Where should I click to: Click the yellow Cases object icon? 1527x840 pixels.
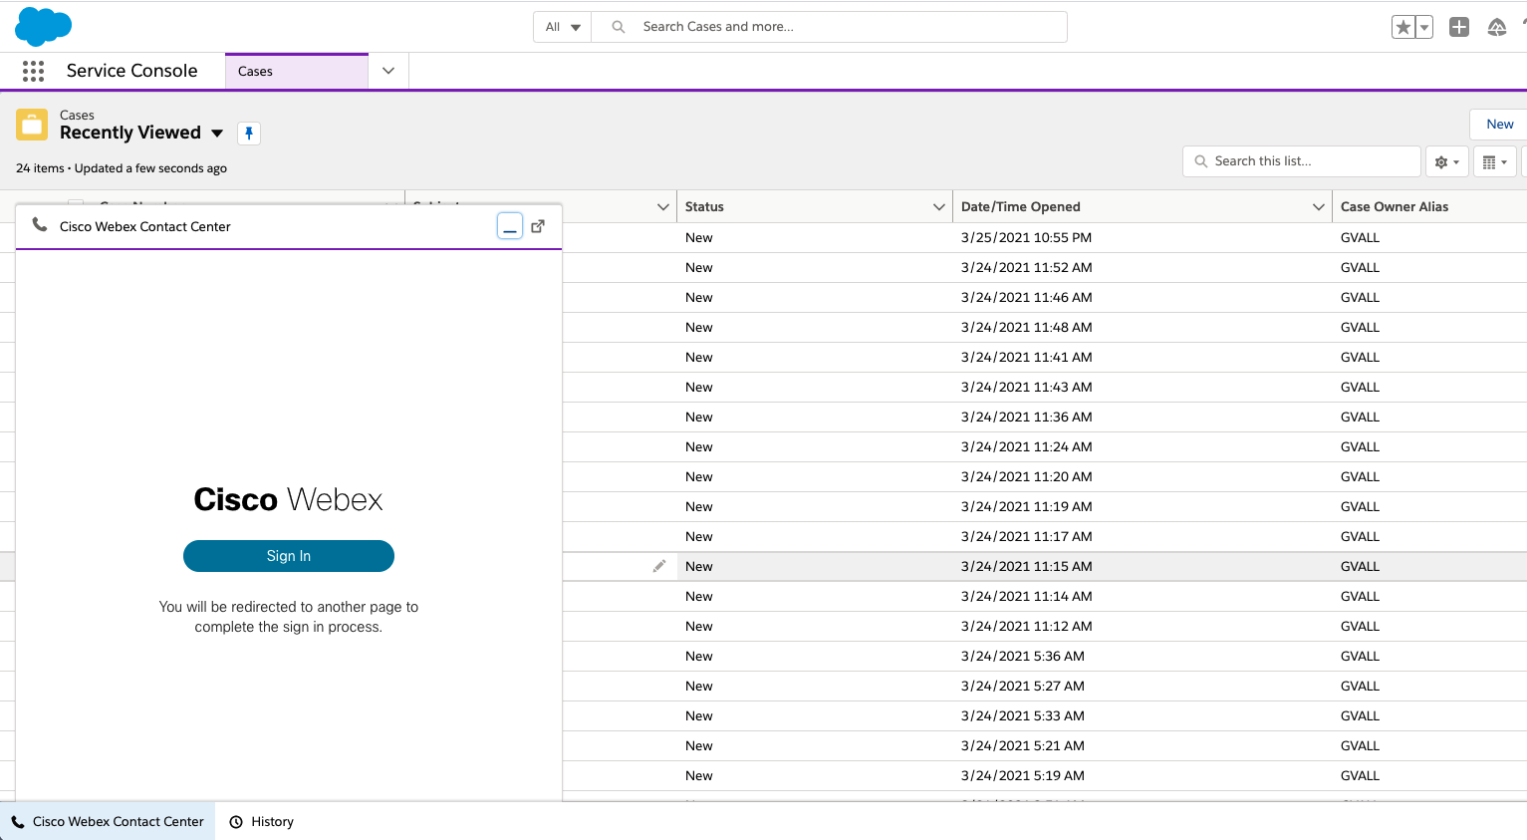(x=32, y=125)
